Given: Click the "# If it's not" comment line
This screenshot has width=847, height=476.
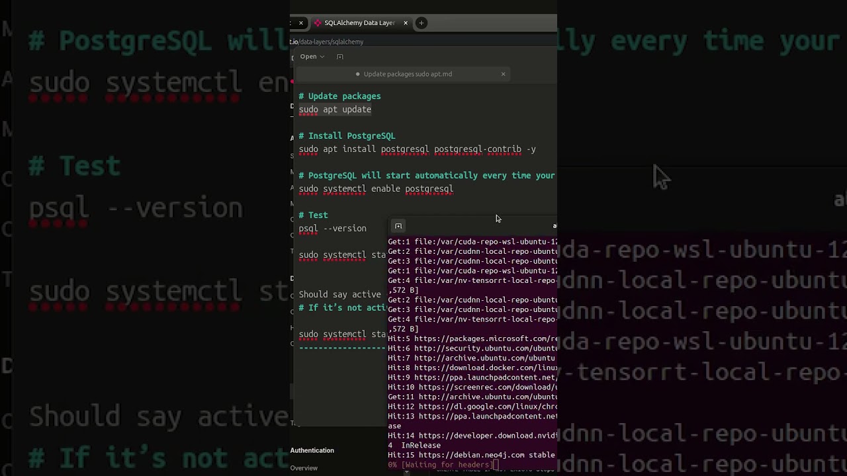Looking at the screenshot, I should click(342, 307).
